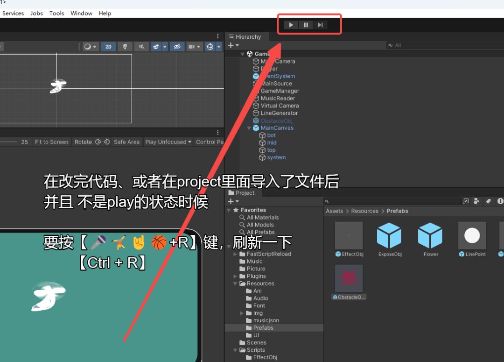Open the Tools menu
Image resolution: width=504 pixels, height=362 pixels.
[x=56, y=13]
